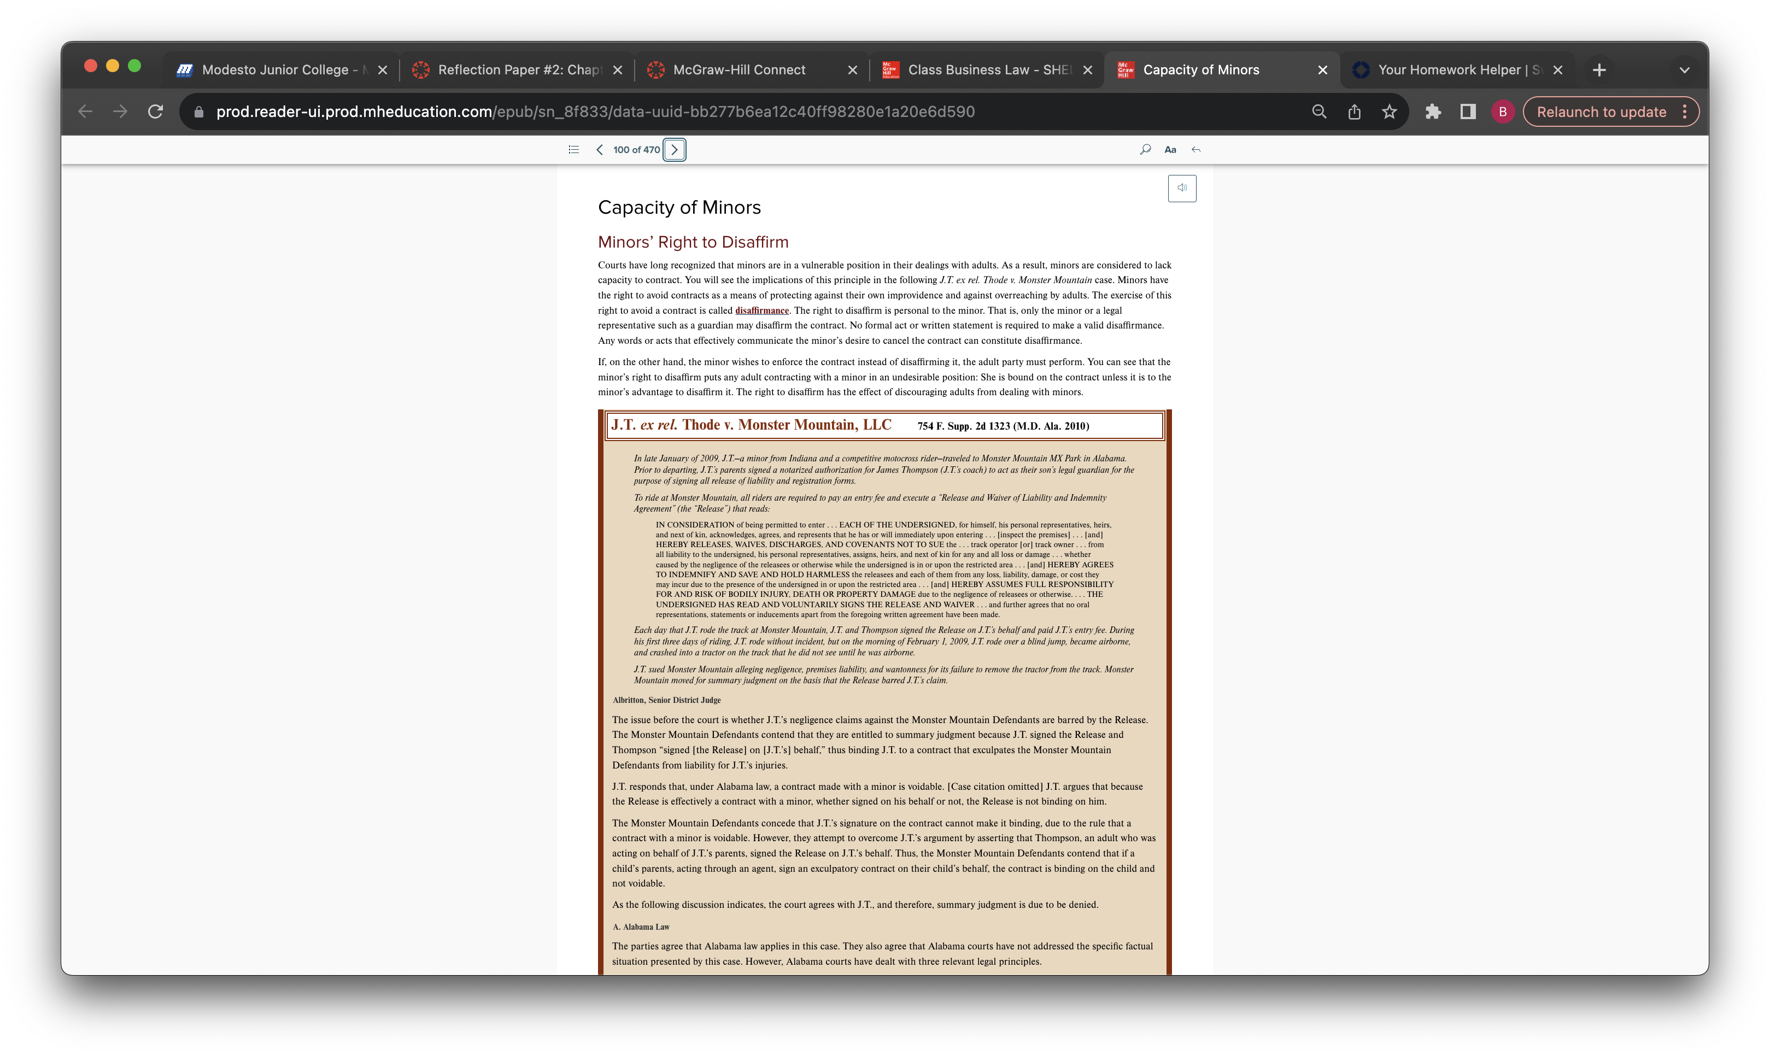The height and width of the screenshot is (1056, 1770).
Task: Open the table of contents list icon
Action: pos(573,149)
